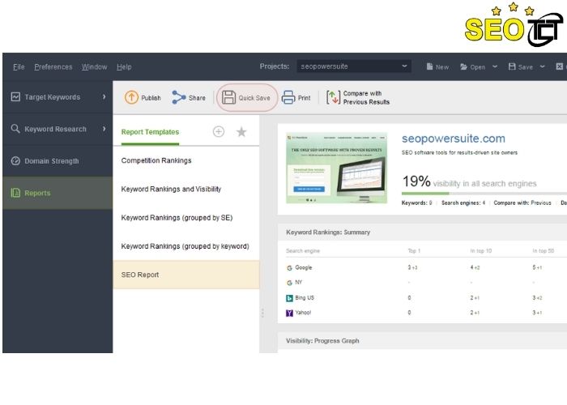This screenshot has width=567, height=405.
Task: Click the Bing US icon
Action: point(289,298)
